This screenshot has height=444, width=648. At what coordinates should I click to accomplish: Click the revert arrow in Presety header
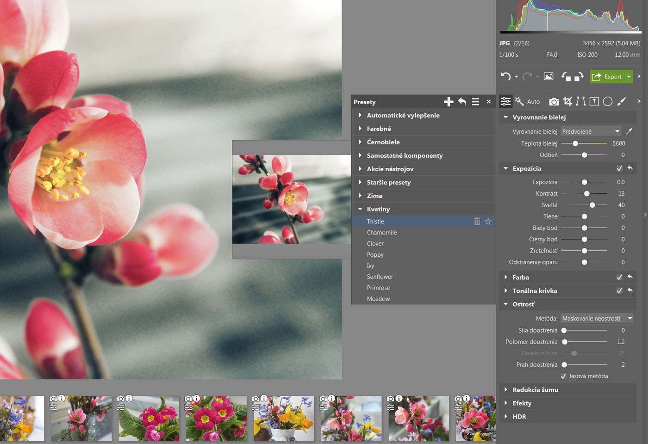point(462,102)
